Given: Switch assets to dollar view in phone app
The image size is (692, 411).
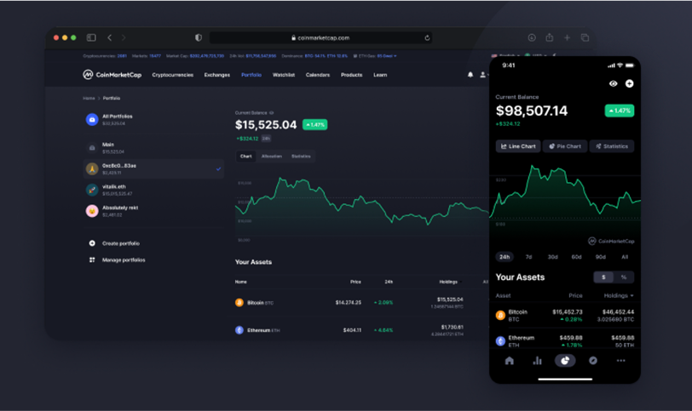Looking at the screenshot, I should click(x=603, y=277).
